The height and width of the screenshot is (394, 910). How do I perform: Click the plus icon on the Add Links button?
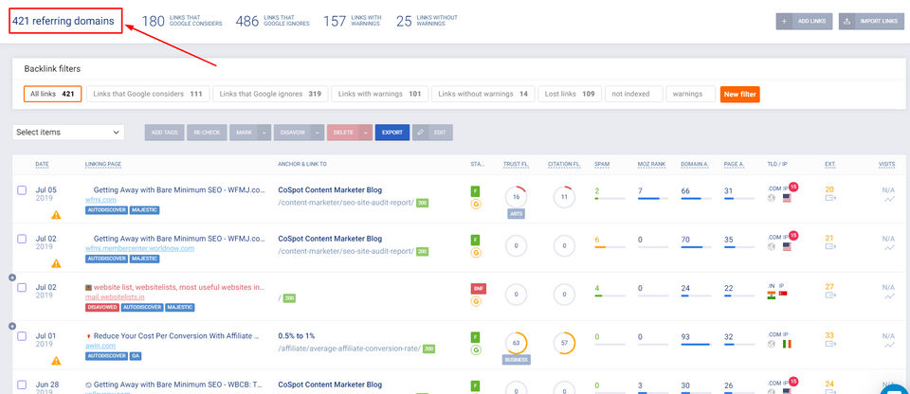tap(785, 21)
